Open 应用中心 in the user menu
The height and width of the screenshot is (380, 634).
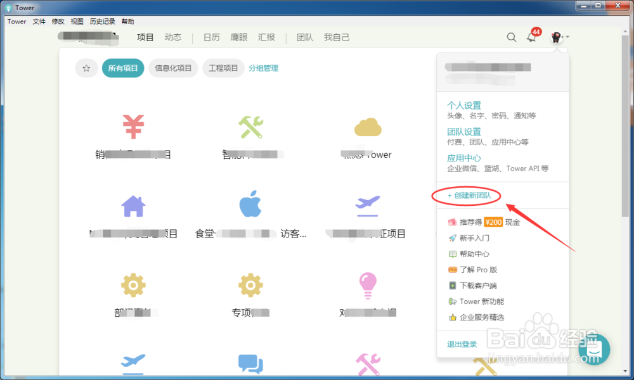point(464,158)
